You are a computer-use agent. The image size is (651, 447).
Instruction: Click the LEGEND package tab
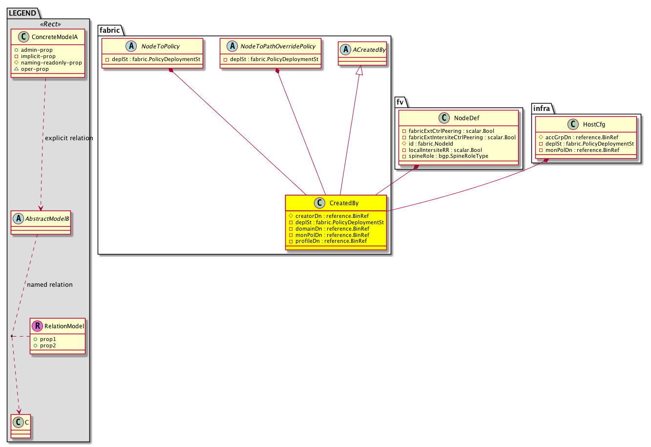pyautogui.click(x=22, y=13)
